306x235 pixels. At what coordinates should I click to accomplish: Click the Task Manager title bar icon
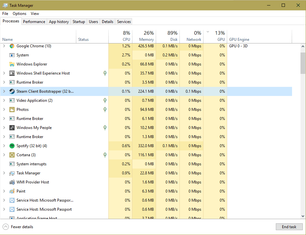click(5, 6)
